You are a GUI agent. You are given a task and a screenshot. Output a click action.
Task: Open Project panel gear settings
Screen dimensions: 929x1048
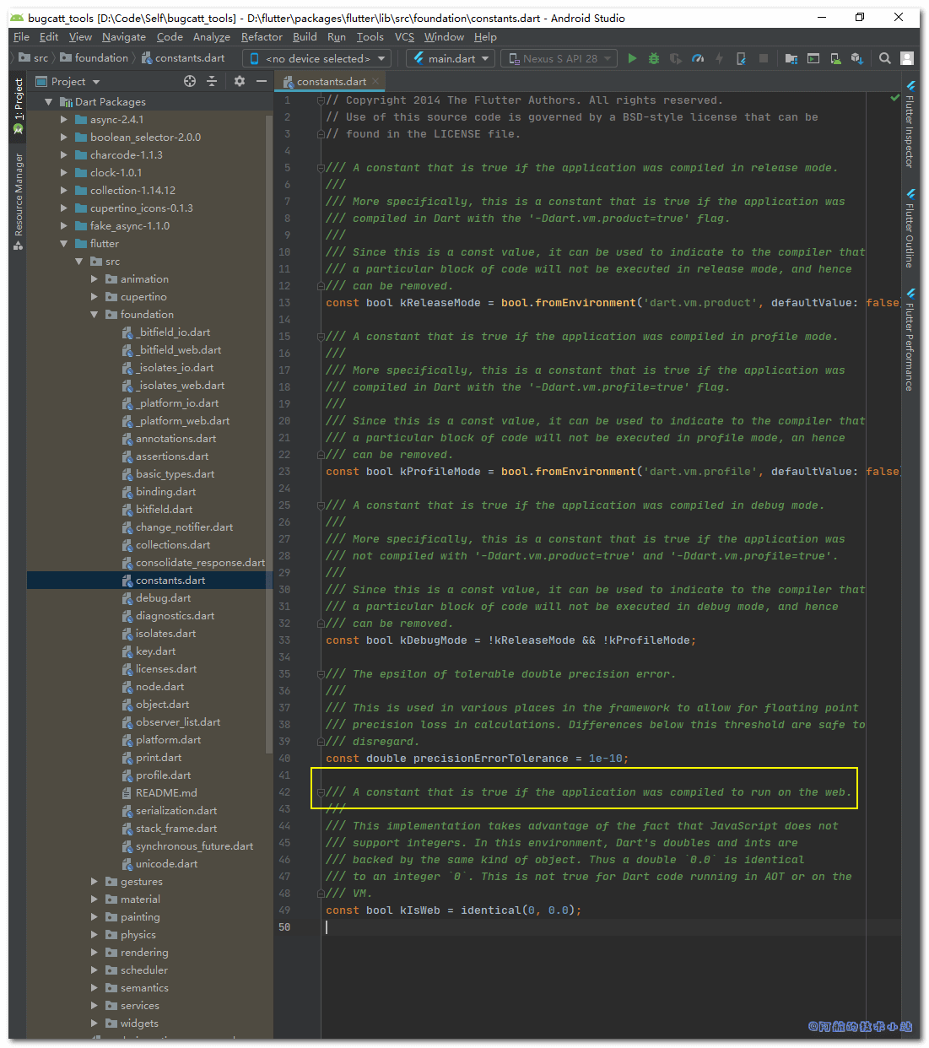240,81
